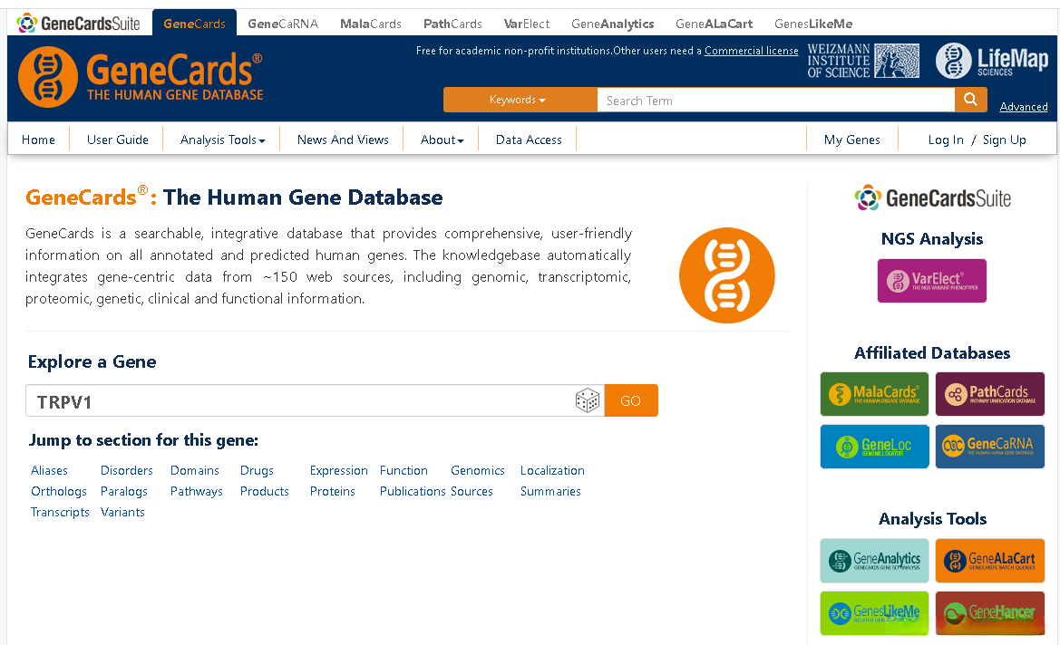This screenshot has width=1060, height=645.
Task: Switch to the GeneALaCart suite tab
Action: pos(714,24)
